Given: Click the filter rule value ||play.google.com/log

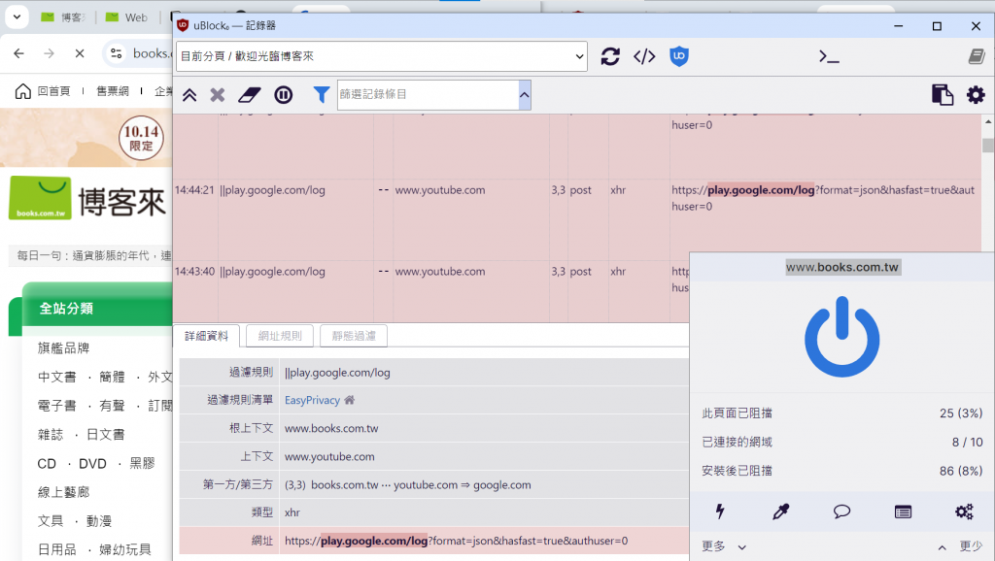Looking at the screenshot, I should [x=337, y=373].
